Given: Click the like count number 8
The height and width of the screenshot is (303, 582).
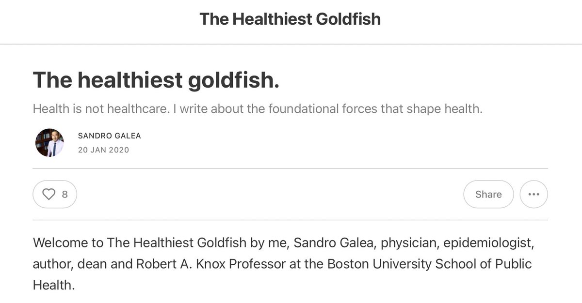Looking at the screenshot, I should point(65,195).
